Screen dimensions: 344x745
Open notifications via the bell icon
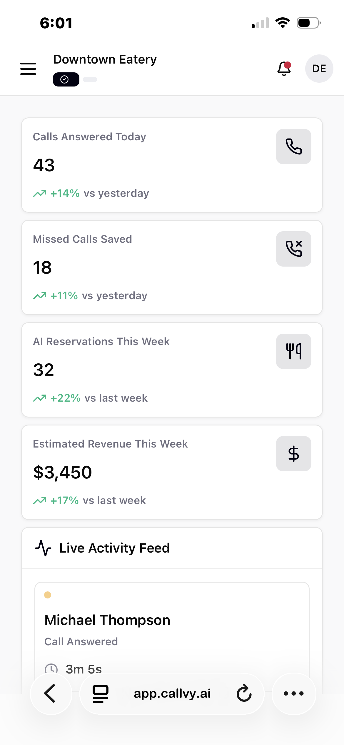click(284, 69)
